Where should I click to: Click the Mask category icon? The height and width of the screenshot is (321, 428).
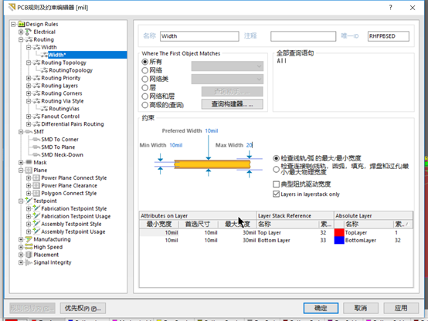(x=29, y=162)
